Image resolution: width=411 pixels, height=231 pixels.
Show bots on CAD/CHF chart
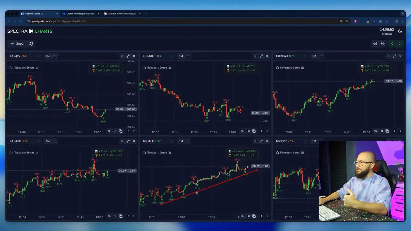[x=24, y=153]
